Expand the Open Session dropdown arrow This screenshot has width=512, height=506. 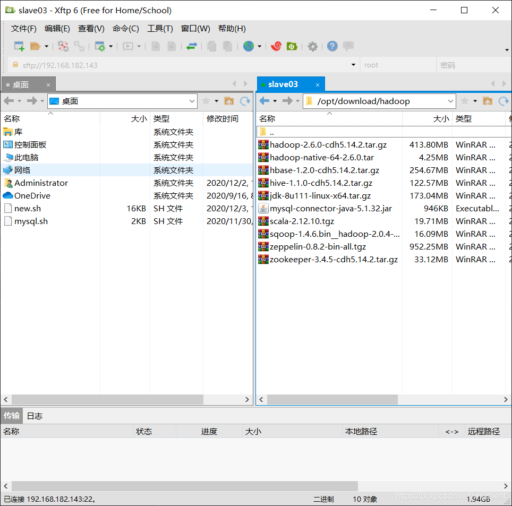coord(46,47)
